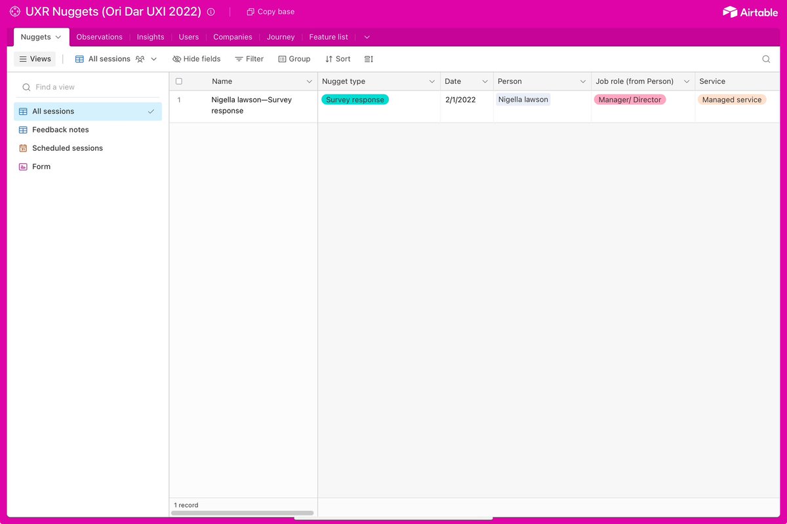Select the Form view
This screenshot has height=524, width=787.
[88, 167]
